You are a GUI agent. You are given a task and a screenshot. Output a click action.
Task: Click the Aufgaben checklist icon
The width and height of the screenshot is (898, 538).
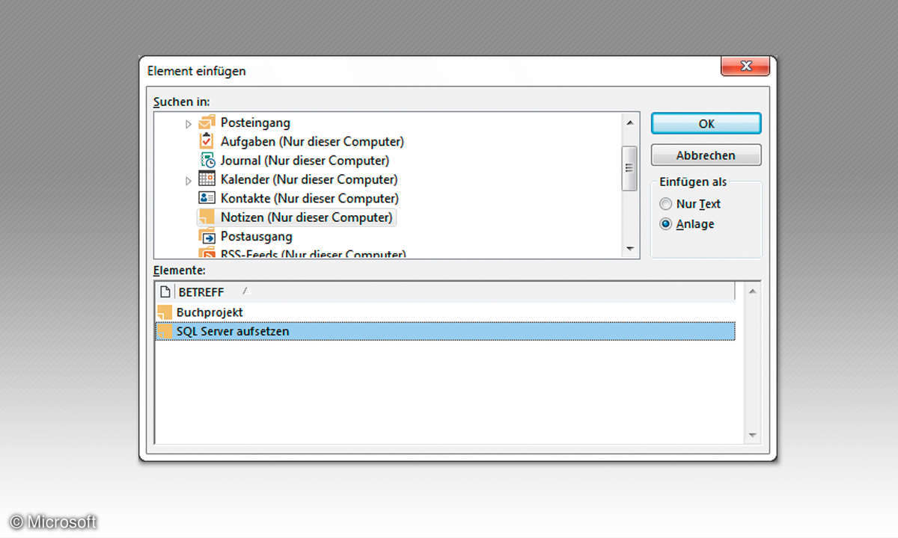point(207,140)
